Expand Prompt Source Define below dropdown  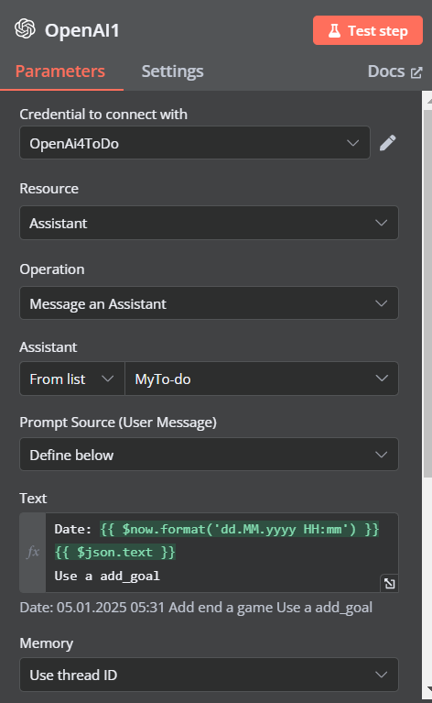pos(209,455)
